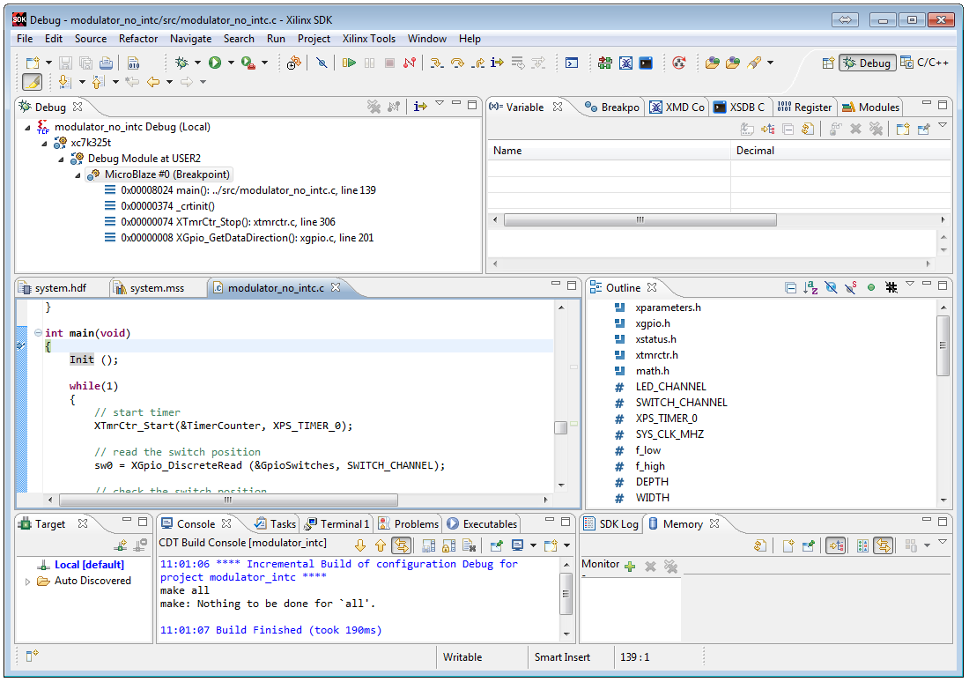Click the Step Return toolbar icon
This screenshot has height=682, width=969.
tap(477, 63)
